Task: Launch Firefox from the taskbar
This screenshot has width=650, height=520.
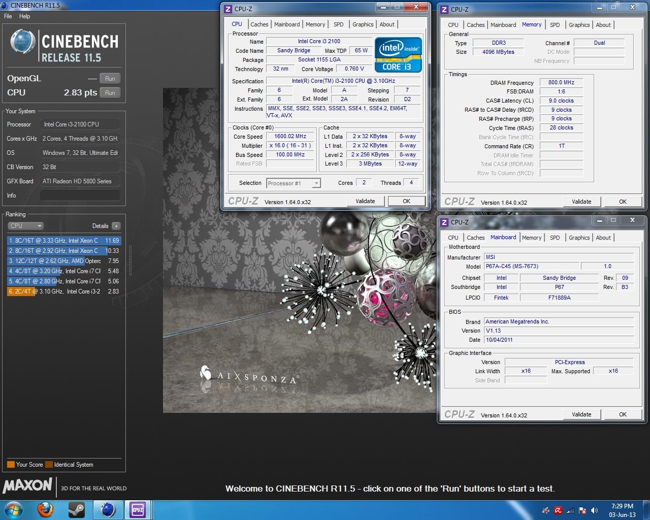Action: pyautogui.click(x=46, y=509)
